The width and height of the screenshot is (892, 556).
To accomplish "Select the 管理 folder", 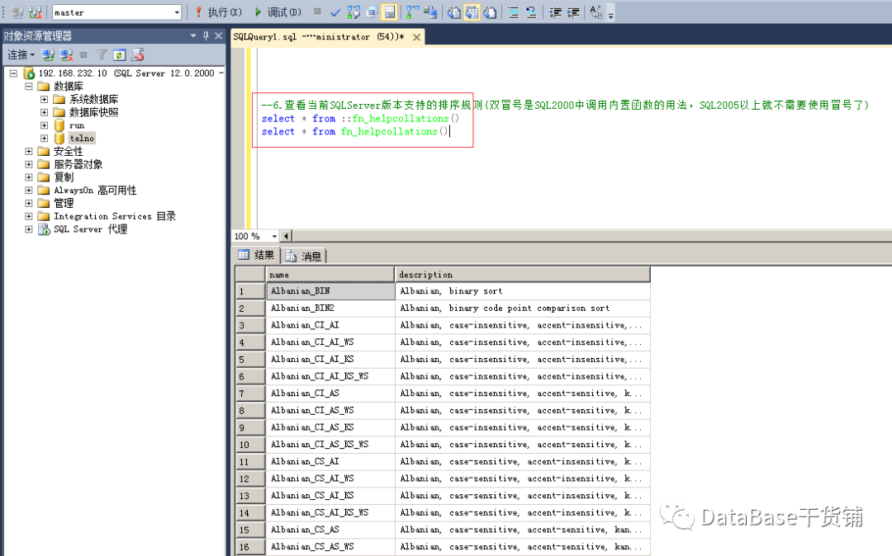I will click(x=63, y=203).
